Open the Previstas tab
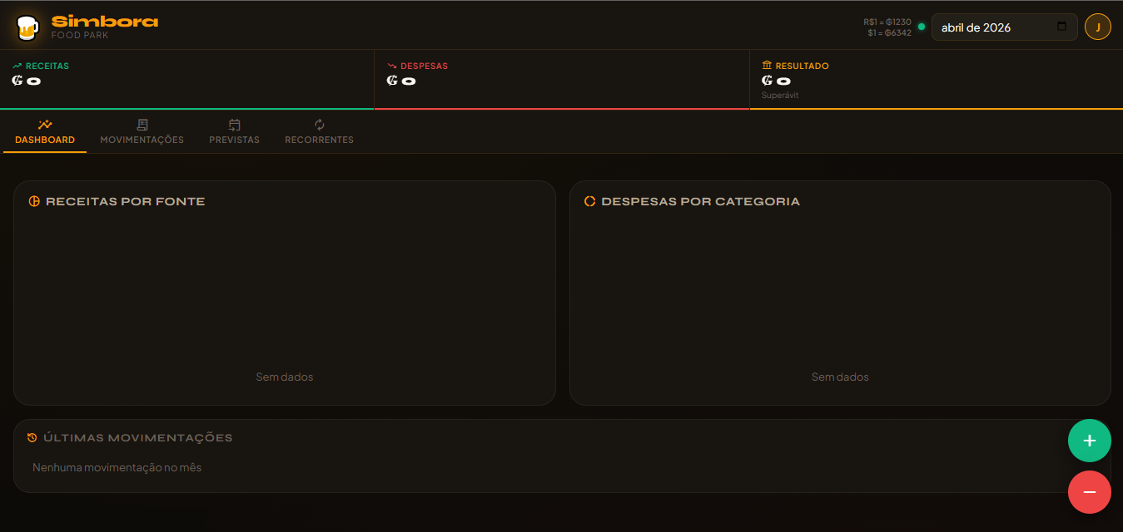1123x532 pixels. tap(234, 133)
